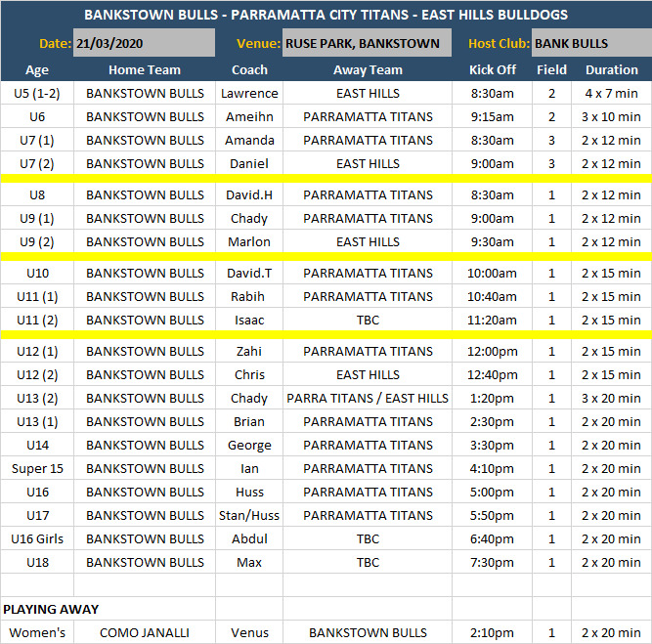The image size is (652, 644).
Task: Select the COMO JANALLI home team cell
Action: point(145,633)
